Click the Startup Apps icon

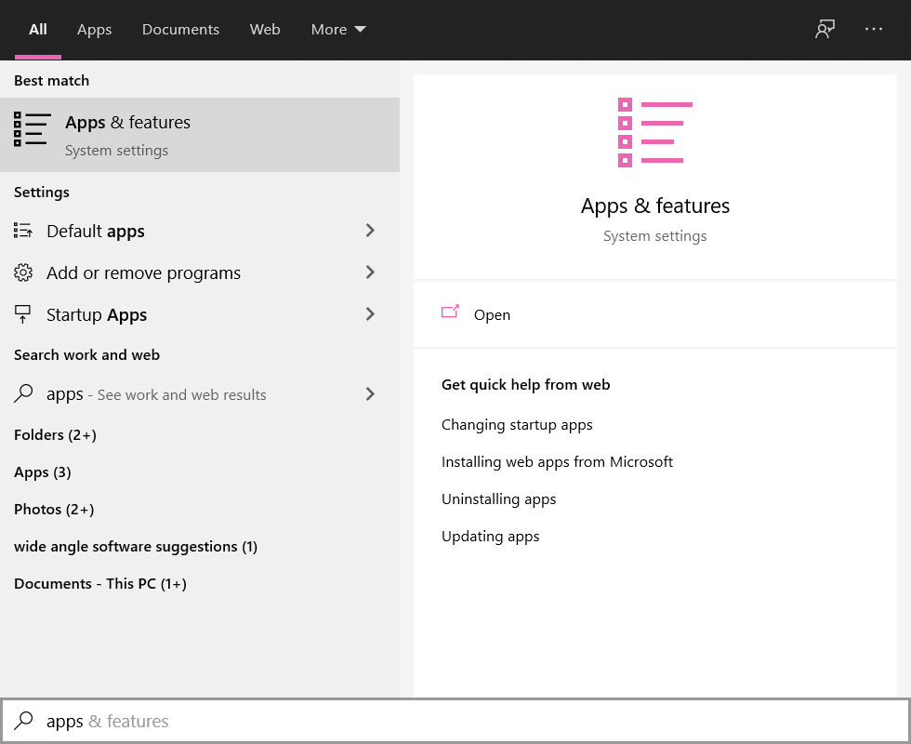tap(22, 314)
